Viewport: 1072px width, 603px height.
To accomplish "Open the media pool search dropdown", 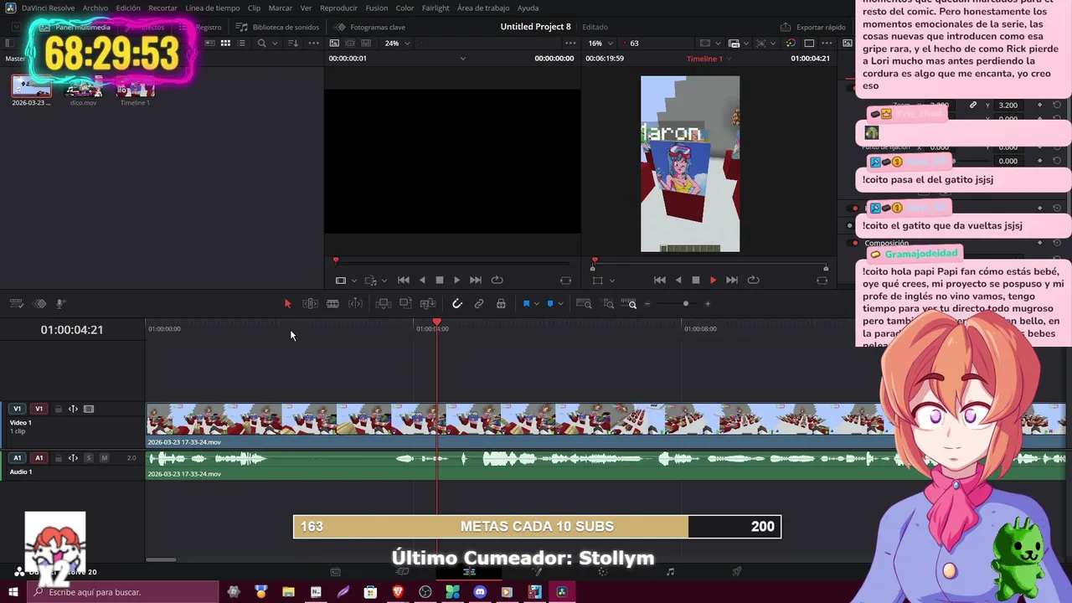I will [276, 44].
